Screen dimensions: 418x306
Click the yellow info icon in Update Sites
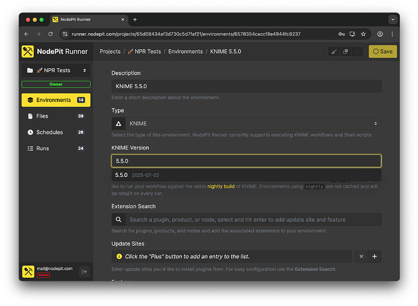[119, 256]
